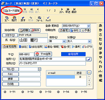
Task: Toggle マーク3
Action: [41, 92]
